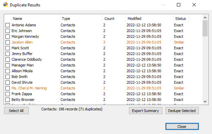Click the Type column header
The image size is (212, 134).
point(81,18)
